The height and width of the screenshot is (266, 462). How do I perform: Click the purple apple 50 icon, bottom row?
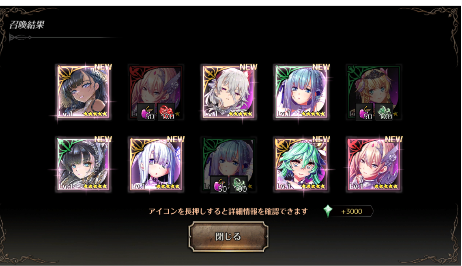[219, 184]
